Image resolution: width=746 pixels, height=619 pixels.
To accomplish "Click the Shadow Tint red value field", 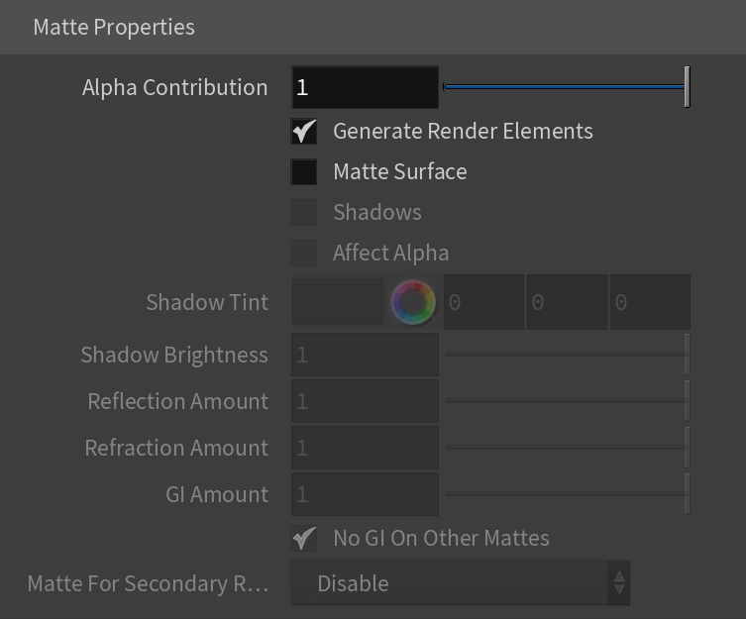I will [x=483, y=302].
